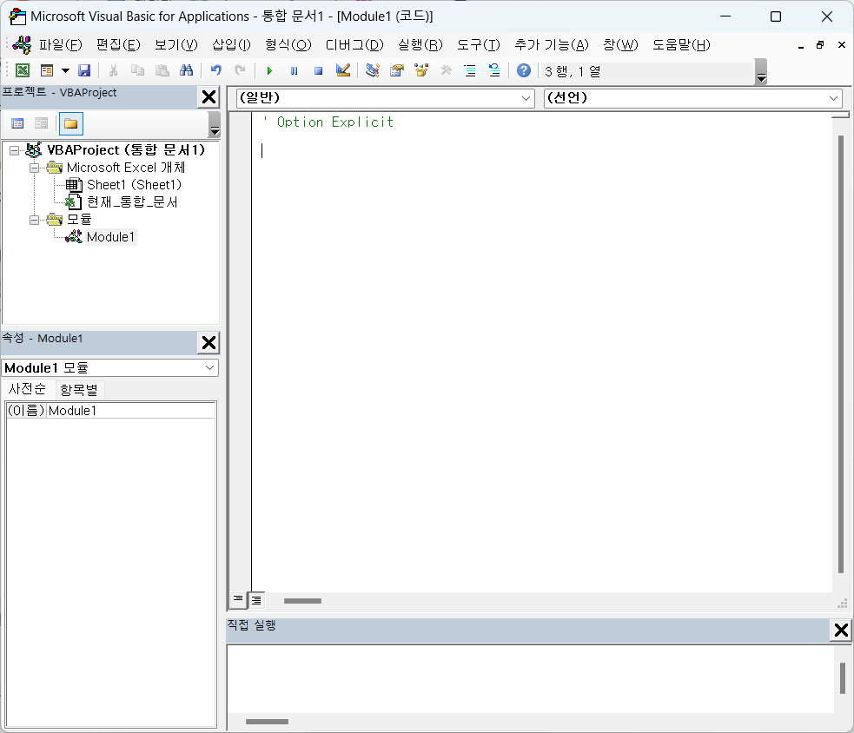Open the Project Explorer icon

pos(373,70)
